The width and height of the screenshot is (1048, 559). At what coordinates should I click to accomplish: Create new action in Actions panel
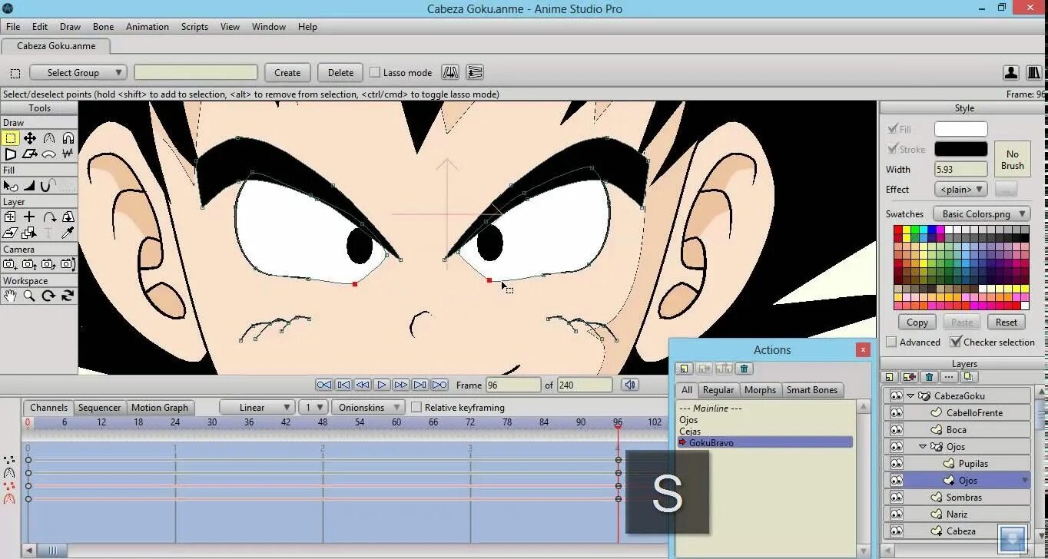coord(685,369)
